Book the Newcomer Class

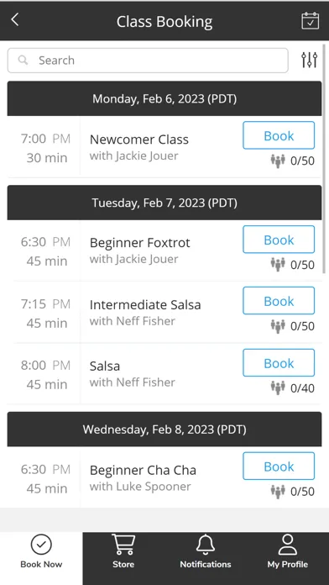coord(279,135)
